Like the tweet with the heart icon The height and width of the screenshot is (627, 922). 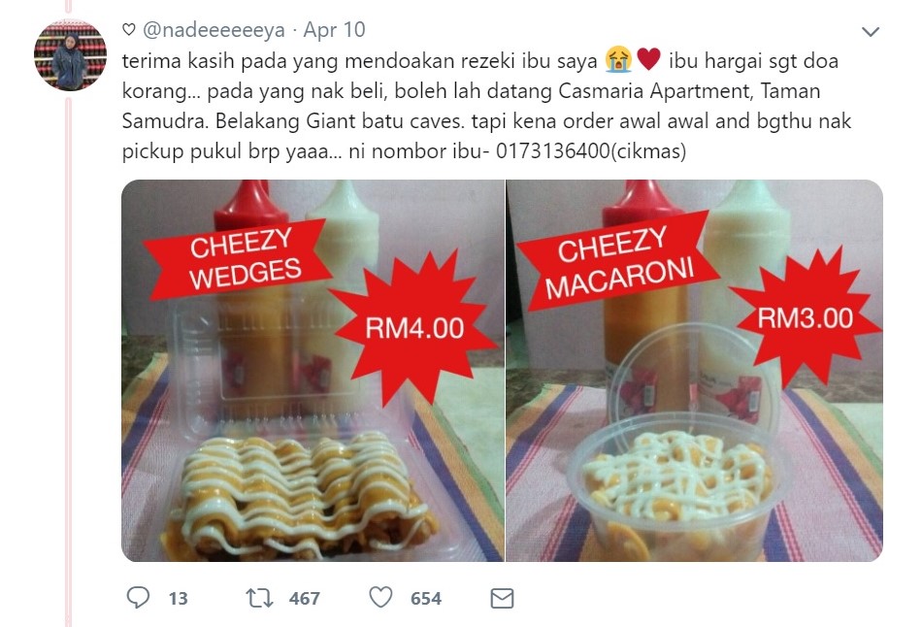[380, 598]
